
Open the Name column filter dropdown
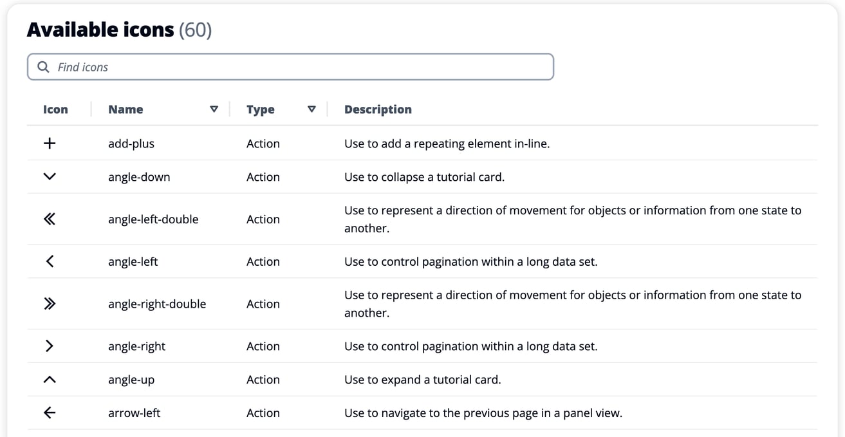214,109
